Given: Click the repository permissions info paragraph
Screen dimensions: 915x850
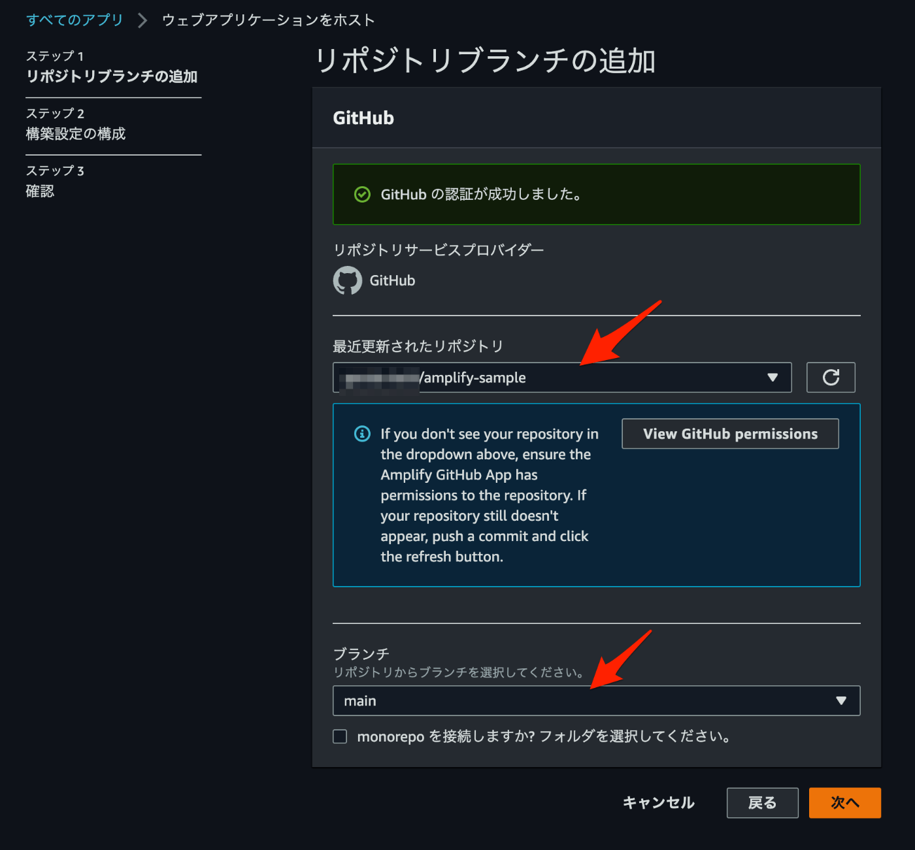Looking at the screenshot, I should pyautogui.click(x=490, y=495).
